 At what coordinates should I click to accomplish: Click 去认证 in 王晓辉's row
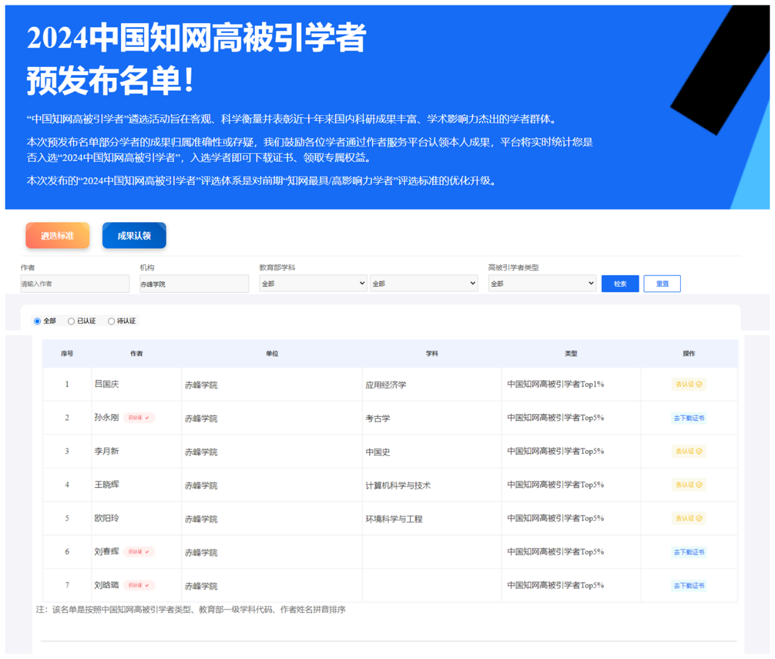689,485
